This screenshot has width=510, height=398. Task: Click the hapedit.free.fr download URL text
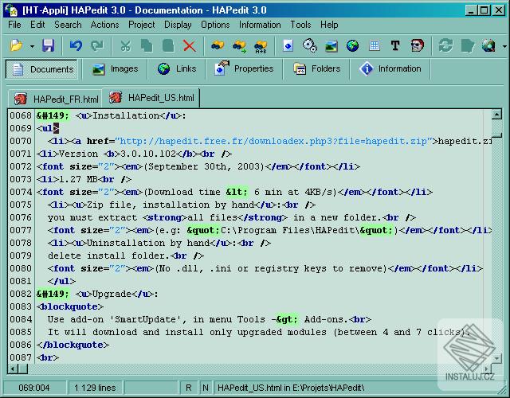(273, 141)
